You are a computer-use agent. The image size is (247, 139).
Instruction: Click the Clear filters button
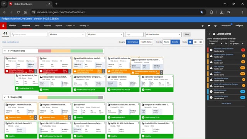tap(187, 34)
